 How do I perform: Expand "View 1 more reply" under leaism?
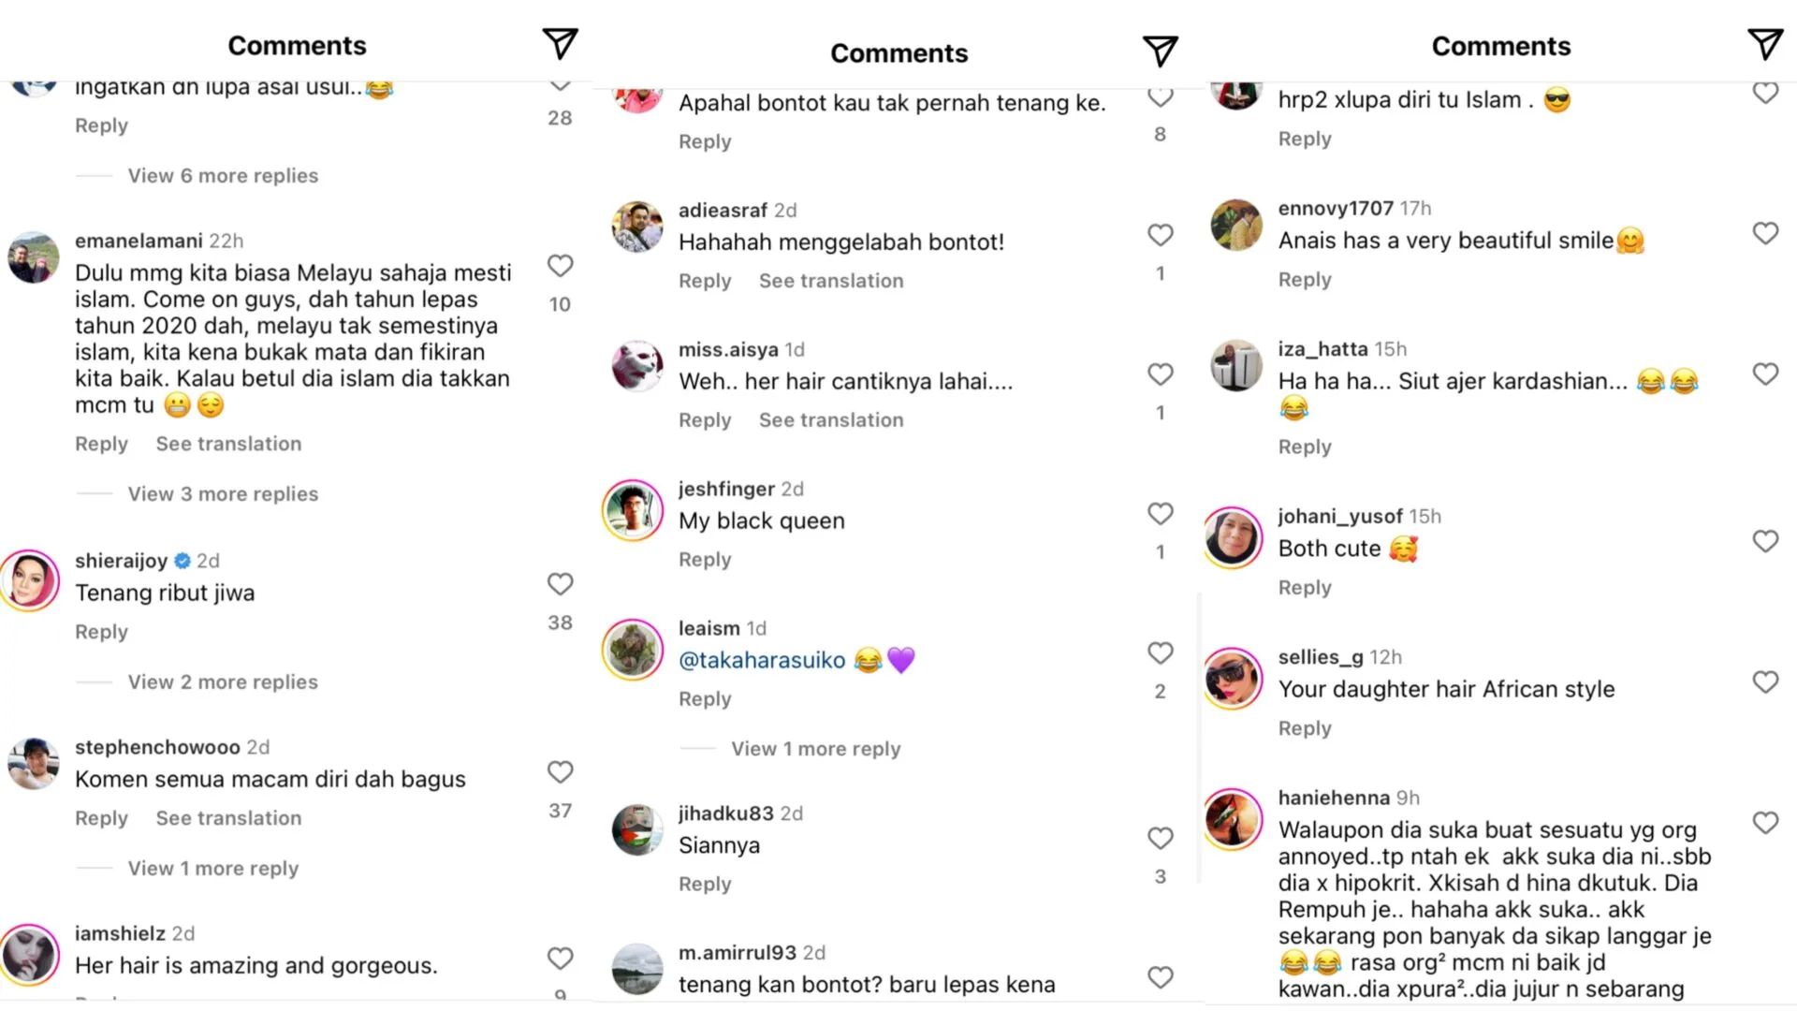tap(815, 749)
